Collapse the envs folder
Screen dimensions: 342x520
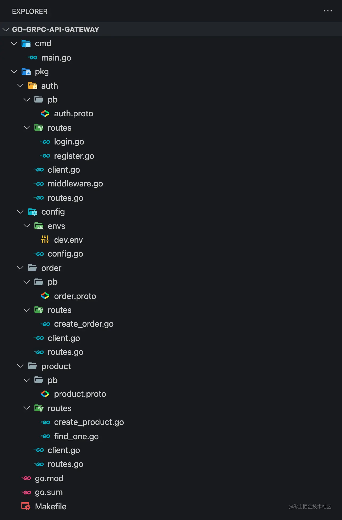tap(27, 225)
